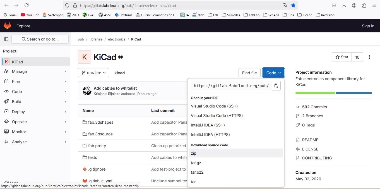
Task: Click the GitLab fox logo
Action: (x=7, y=26)
